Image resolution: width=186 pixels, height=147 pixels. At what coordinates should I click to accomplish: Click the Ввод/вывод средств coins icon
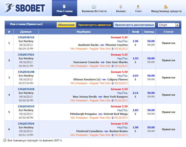click(166, 7)
